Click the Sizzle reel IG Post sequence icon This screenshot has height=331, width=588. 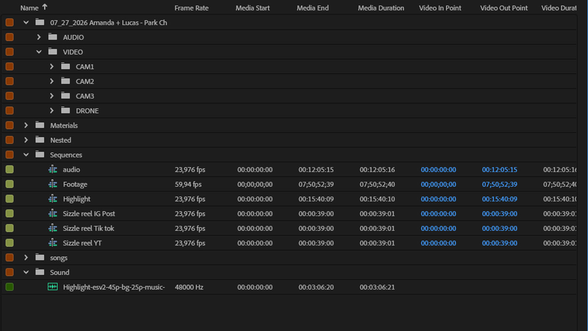click(x=53, y=214)
